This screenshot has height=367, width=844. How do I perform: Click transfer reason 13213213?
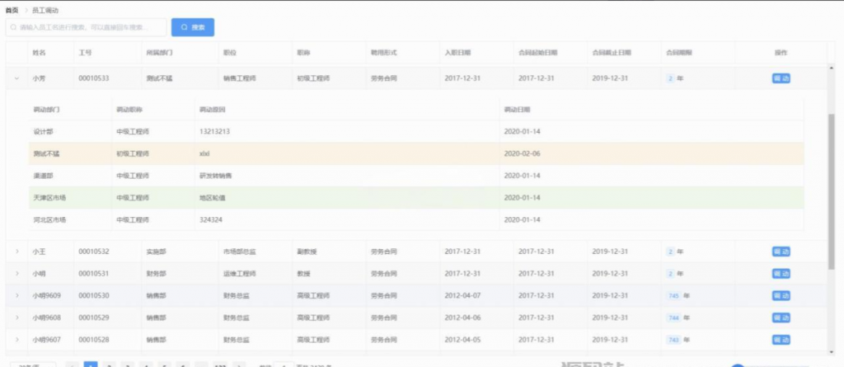tap(215, 131)
